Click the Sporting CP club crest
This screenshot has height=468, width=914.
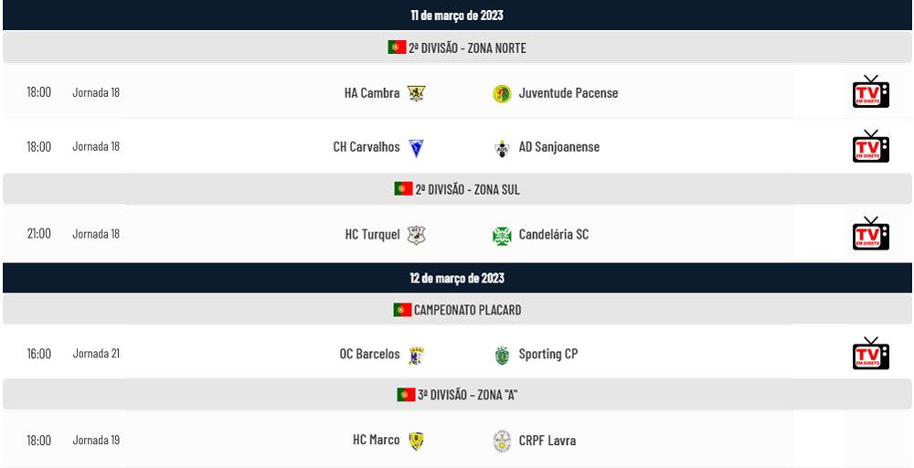point(502,355)
